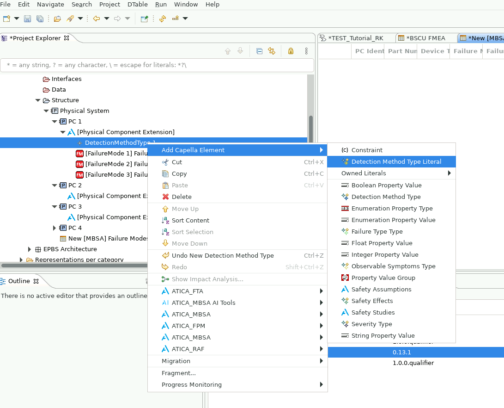Open the File menu
This screenshot has height=408, width=504.
5,5
